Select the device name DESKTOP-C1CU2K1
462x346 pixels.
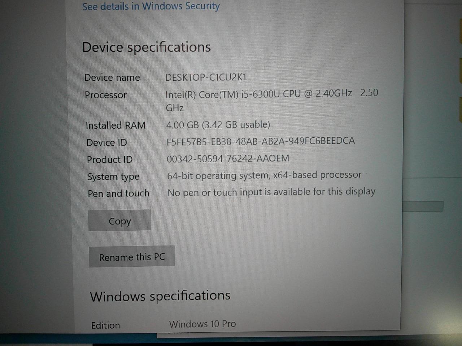click(x=206, y=77)
